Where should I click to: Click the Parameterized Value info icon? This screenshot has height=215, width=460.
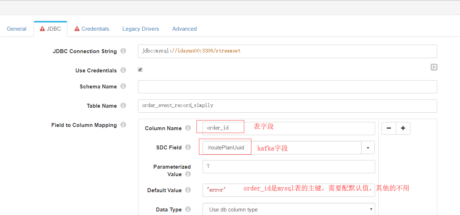[x=188, y=174]
